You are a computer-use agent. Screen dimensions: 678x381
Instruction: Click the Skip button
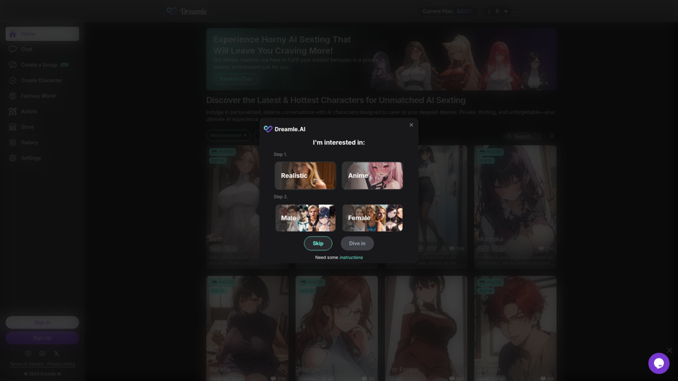318,243
